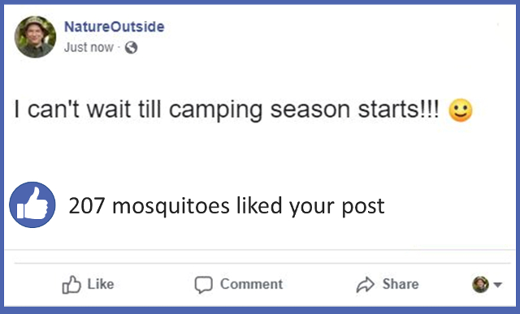Click the curved arrow Share icon
The width and height of the screenshot is (520, 314).
tap(365, 285)
